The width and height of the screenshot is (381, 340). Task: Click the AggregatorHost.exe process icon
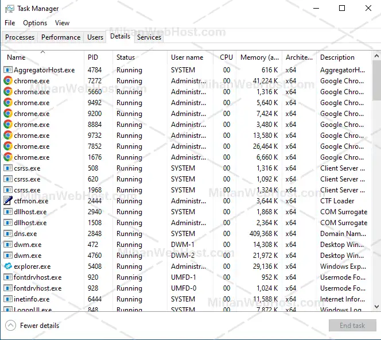pos(8,70)
